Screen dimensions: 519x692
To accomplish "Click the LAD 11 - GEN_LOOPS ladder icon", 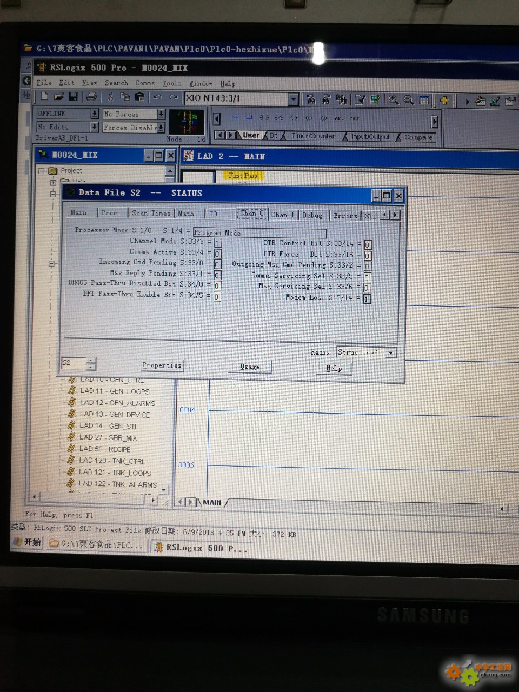I will [x=72, y=390].
